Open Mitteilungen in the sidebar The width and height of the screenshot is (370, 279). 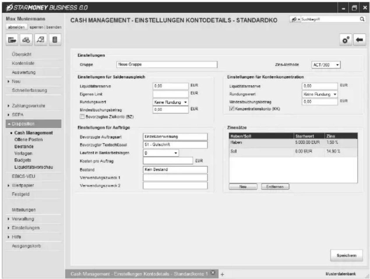[x=24, y=210]
